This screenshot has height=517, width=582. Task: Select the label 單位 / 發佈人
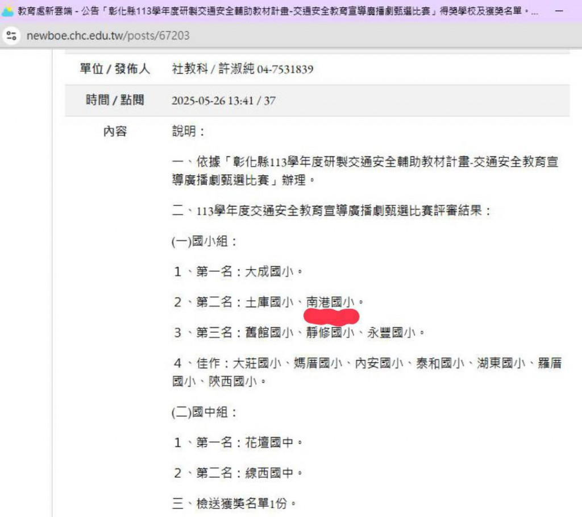click(115, 69)
